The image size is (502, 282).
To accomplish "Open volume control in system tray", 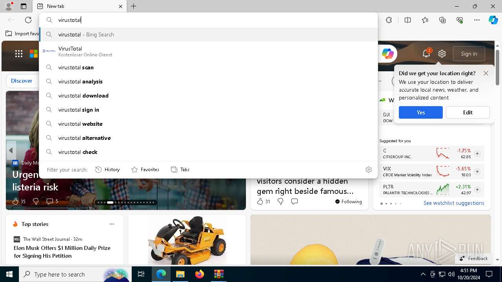I will coord(451,274).
